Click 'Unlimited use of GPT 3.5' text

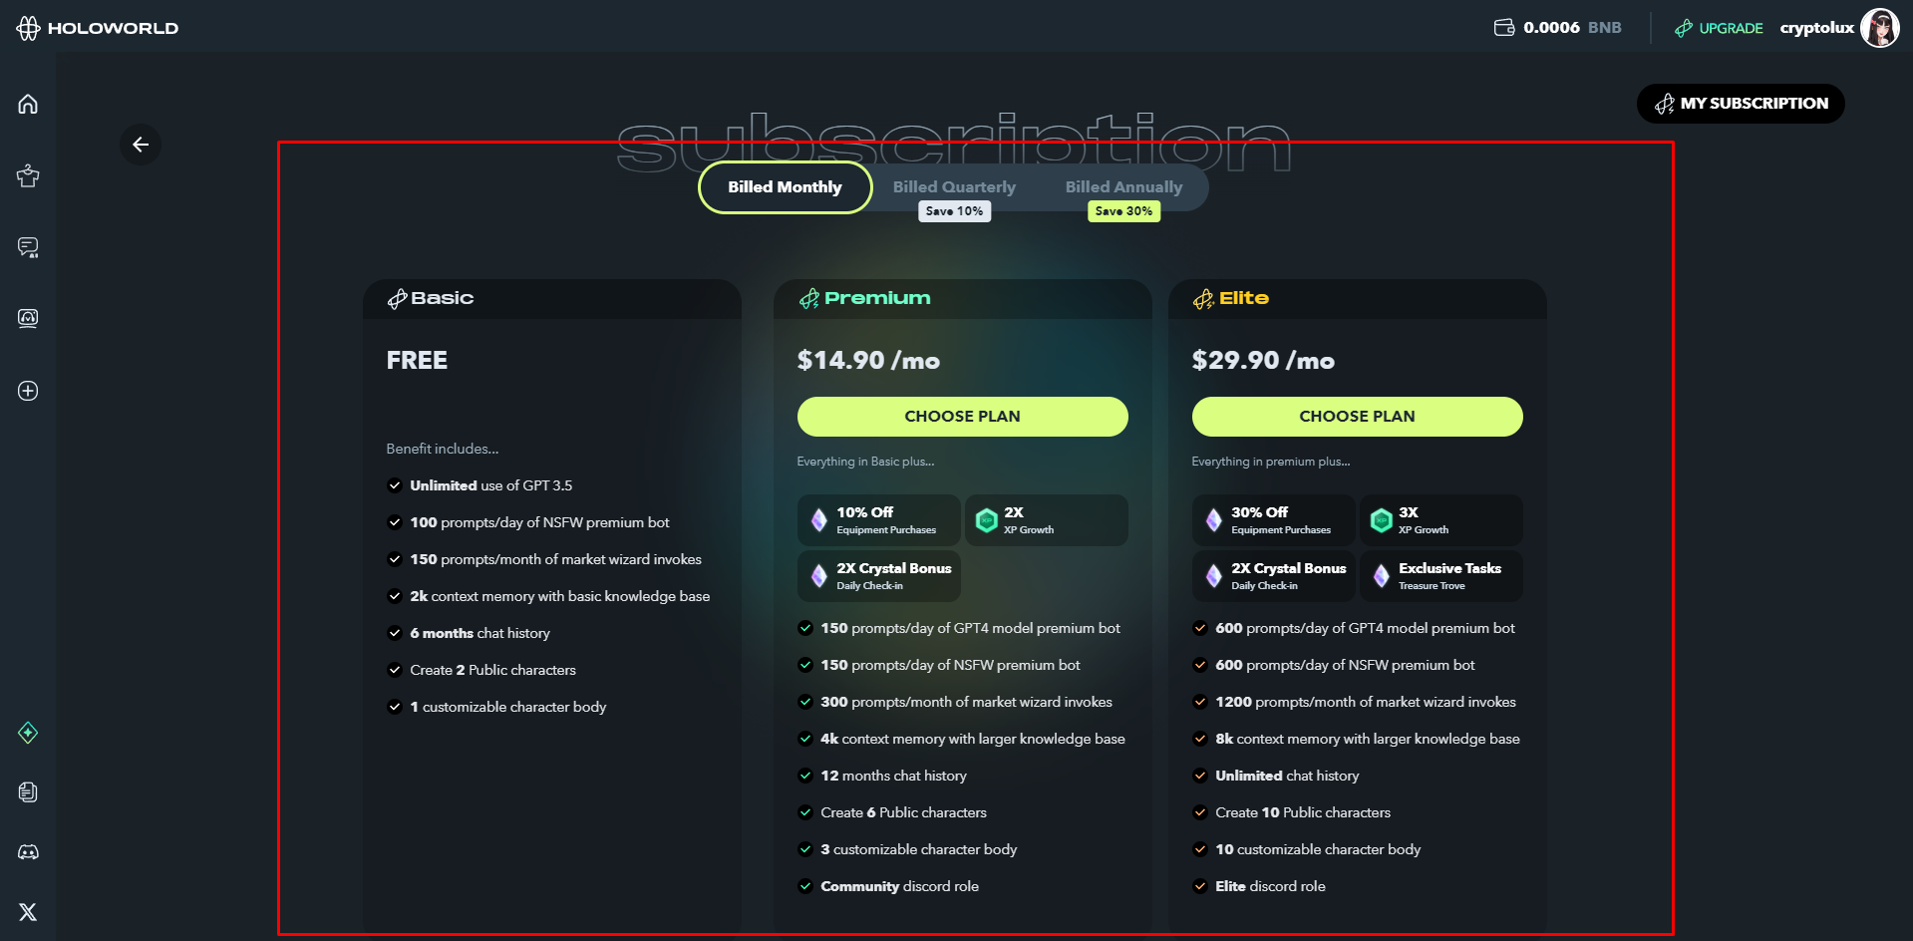pyautogui.click(x=491, y=485)
